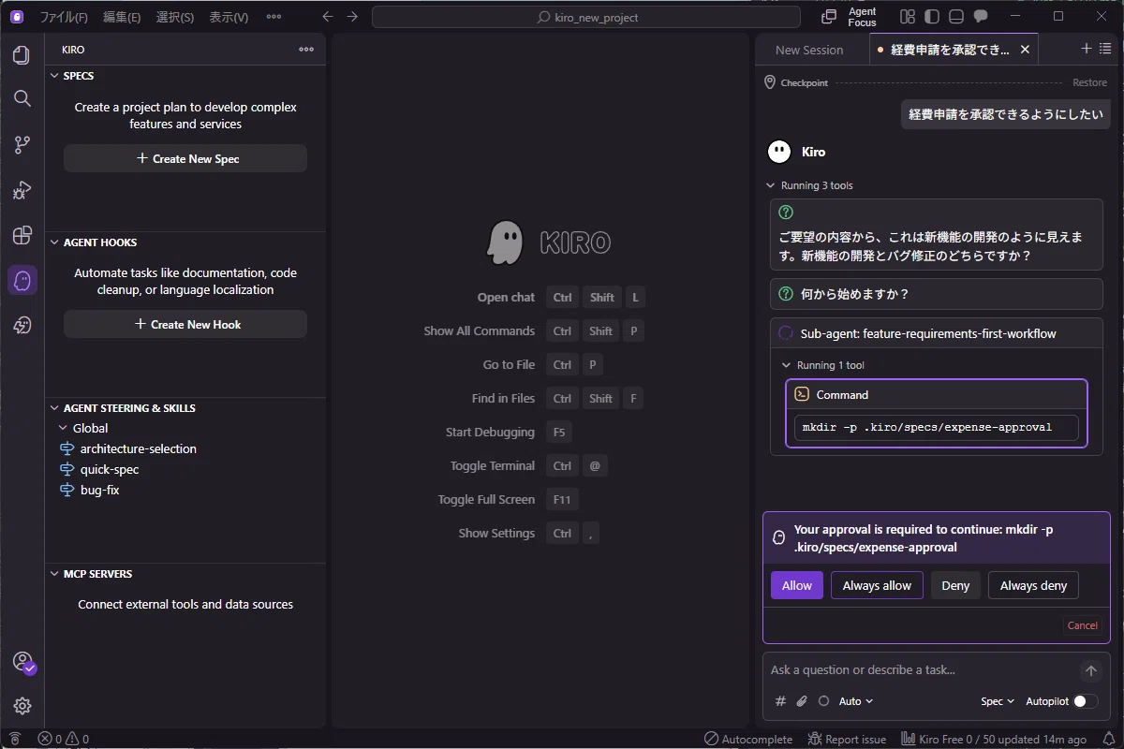Click the circle icon beside Auto
Viewport: 1124px width, 749px height.
click(x=823, y=701)
